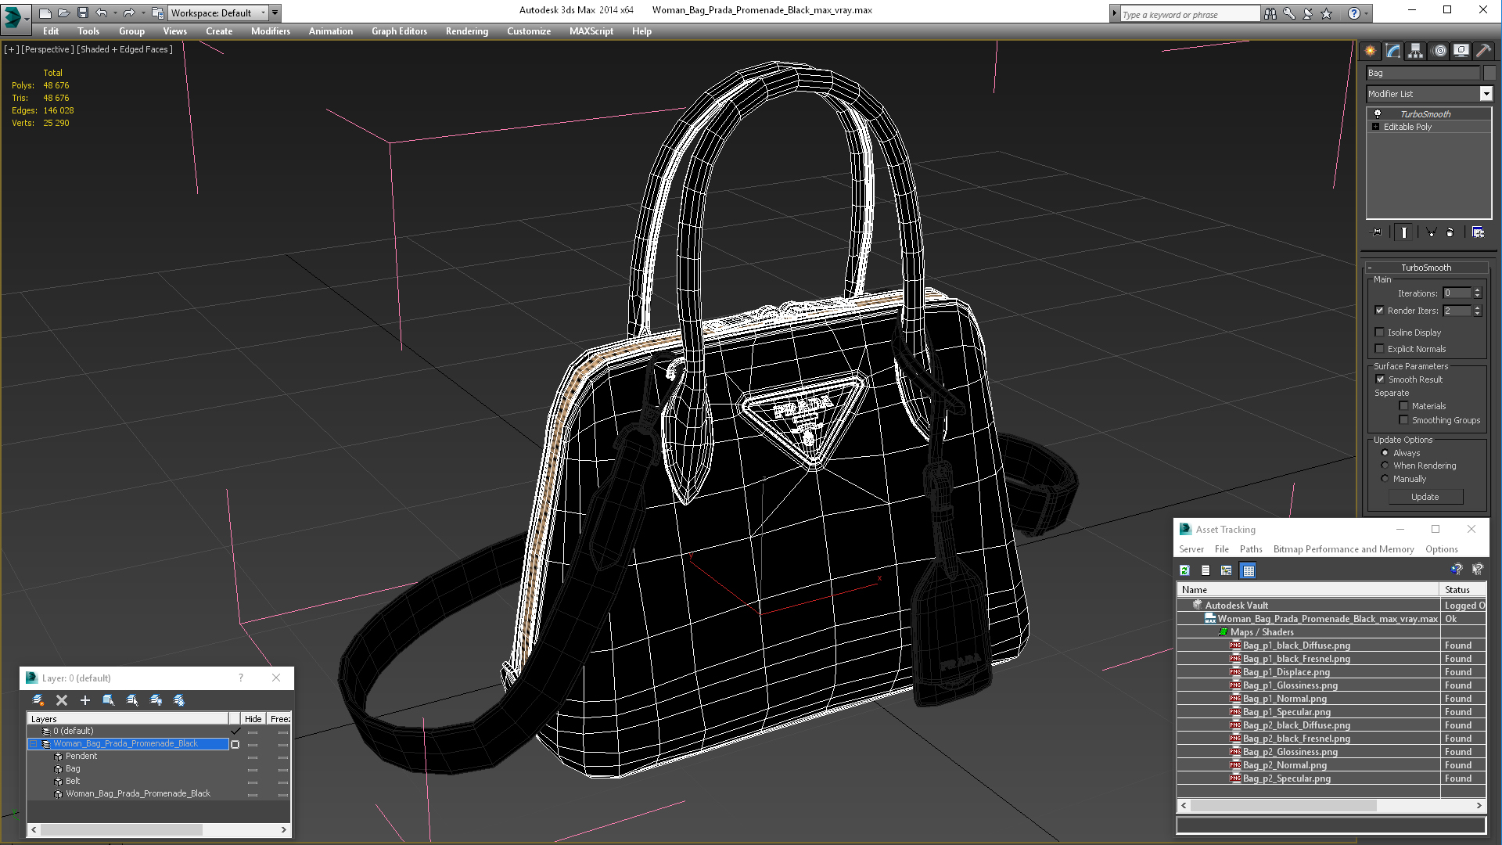Enable Isoline Display checkbox
The width and height of the screenshot is (1502, 845).
[1380, 333]
